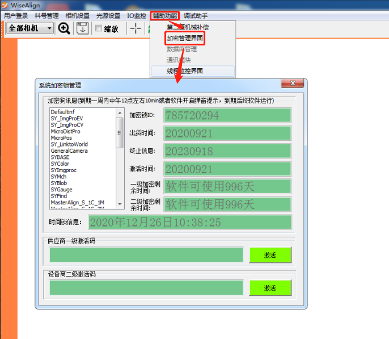Click the save image toolbar icon
Viewport: 389px width, 339px height.
(x=82, y=28)
